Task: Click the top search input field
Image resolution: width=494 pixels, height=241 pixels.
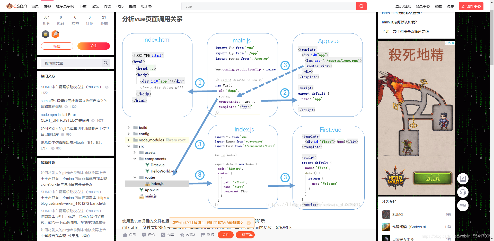Action: pos(269,6)
